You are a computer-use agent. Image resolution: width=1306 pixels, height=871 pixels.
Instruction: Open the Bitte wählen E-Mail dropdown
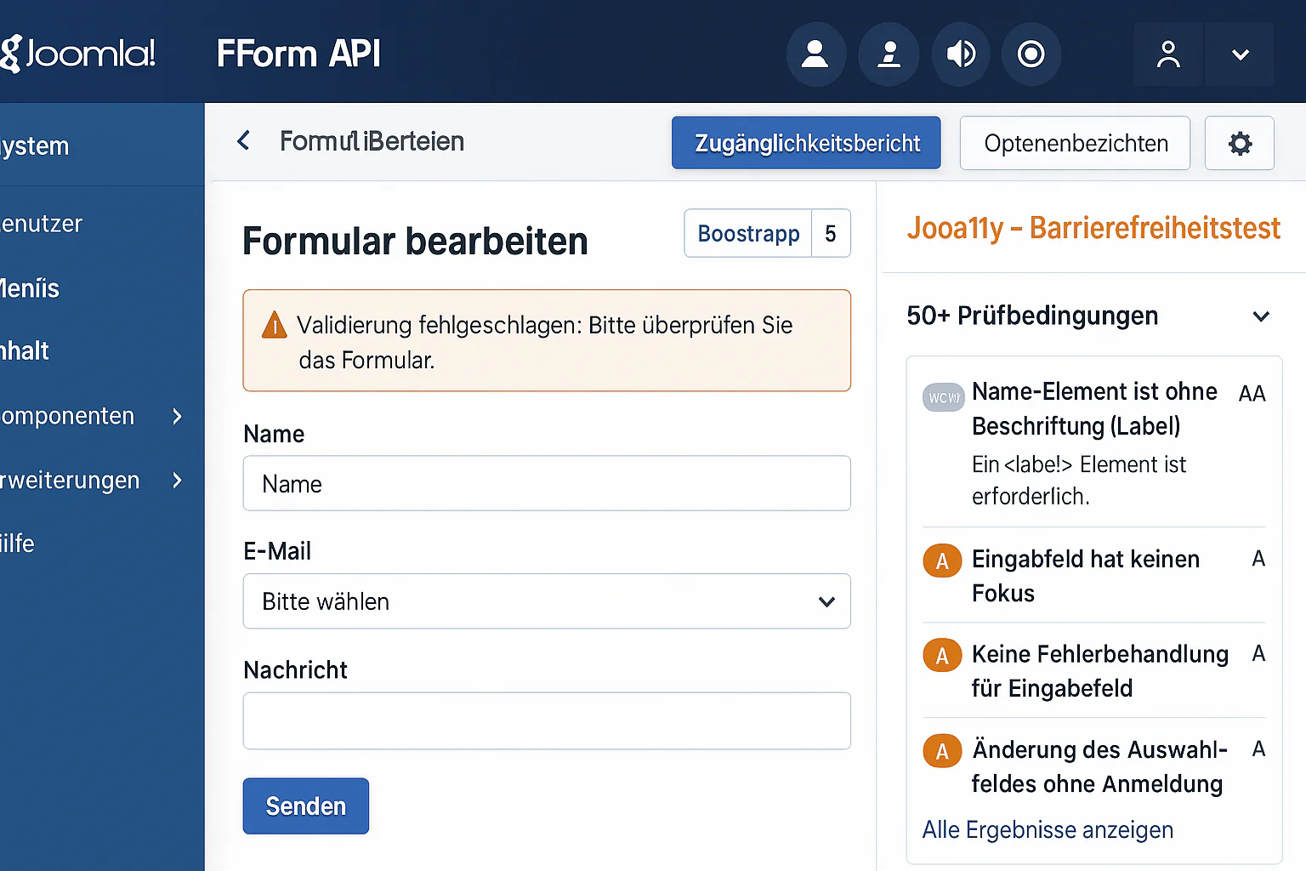[547, 601]
